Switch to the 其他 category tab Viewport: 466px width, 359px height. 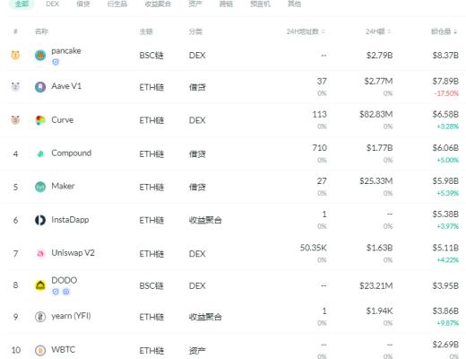tap(294, 4)
